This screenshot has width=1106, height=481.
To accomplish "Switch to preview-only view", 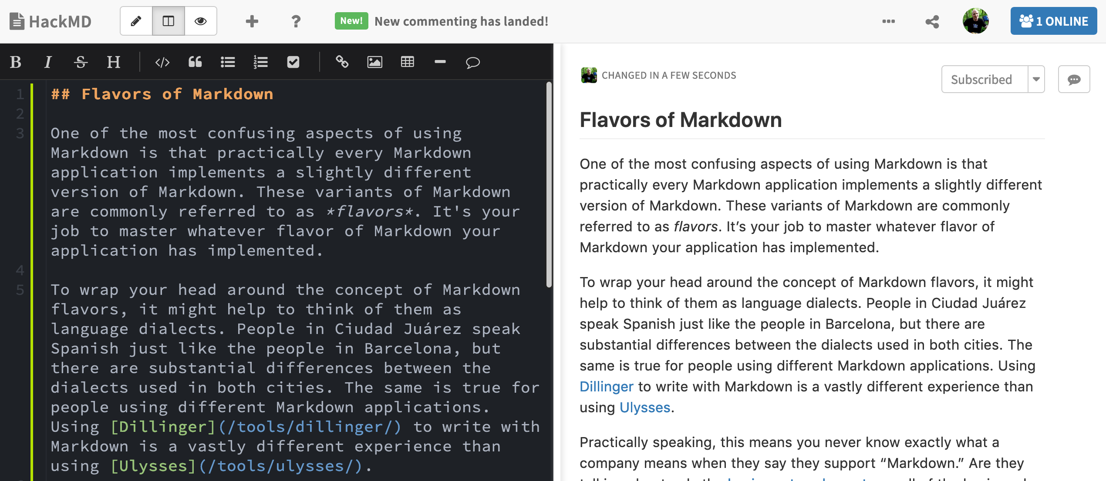I will click(x=199, y=20).
